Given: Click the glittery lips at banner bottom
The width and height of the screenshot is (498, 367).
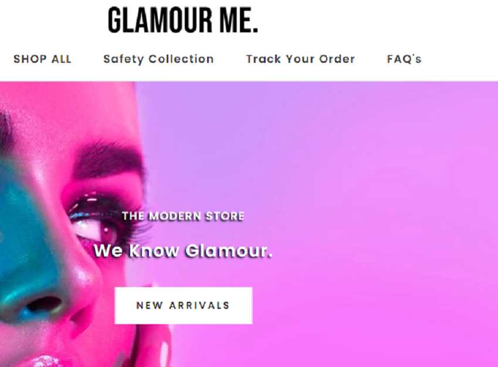Looking at the screenshot, I should click(x=46, y=362).
